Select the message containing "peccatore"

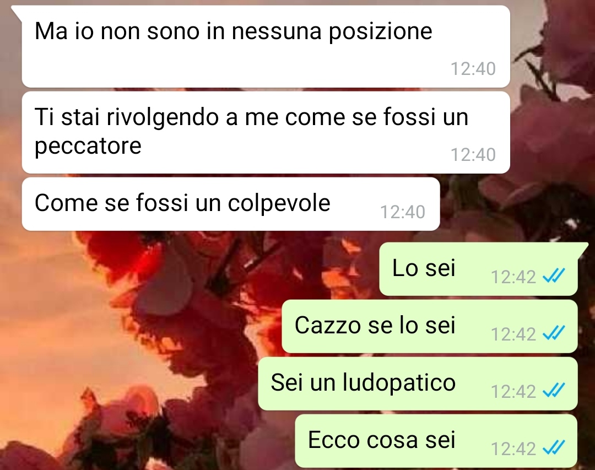(266, 132)
